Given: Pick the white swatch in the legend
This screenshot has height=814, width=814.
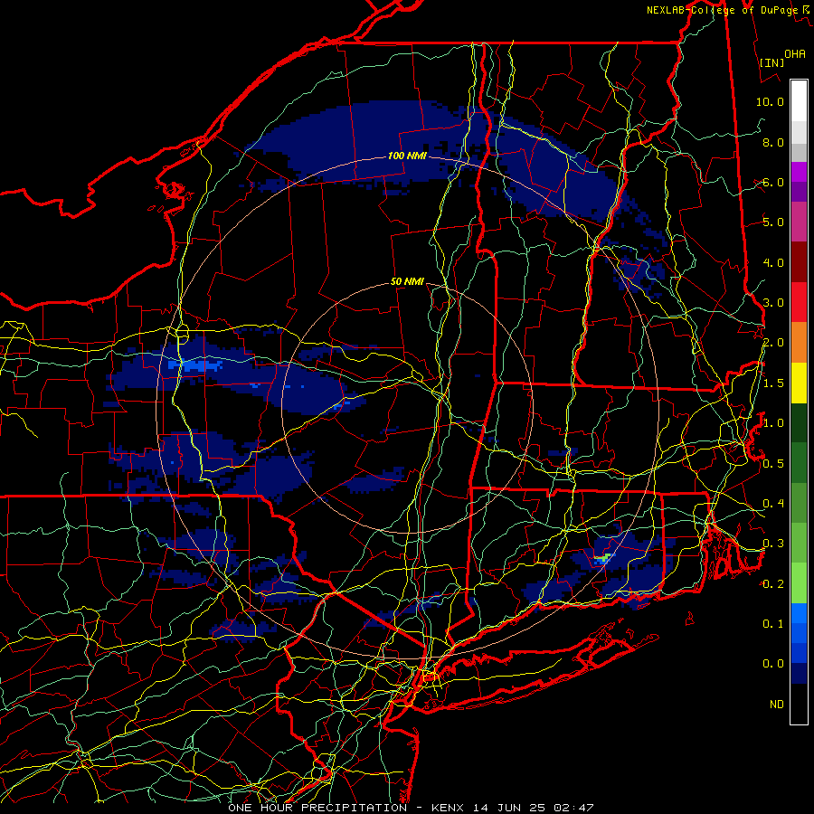Looking at the screenshot, I should coord(799,101).
